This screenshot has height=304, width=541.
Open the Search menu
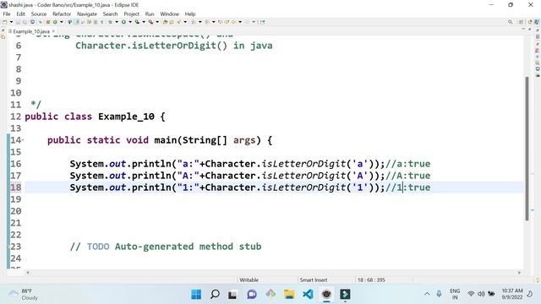click(x=110, y=14)
